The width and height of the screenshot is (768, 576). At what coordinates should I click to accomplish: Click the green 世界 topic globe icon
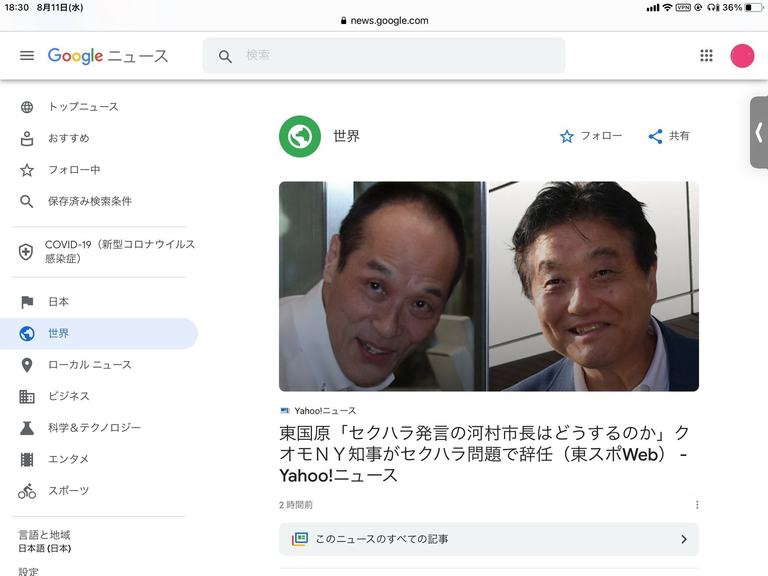point(300,136)
